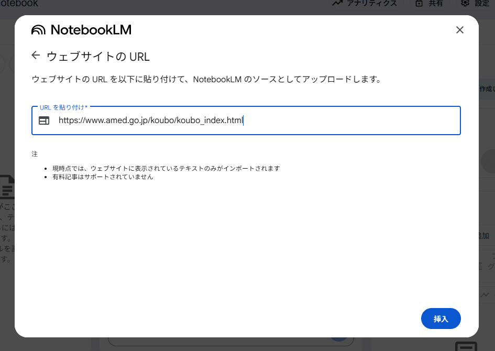The height and width of the screenshot is (351, 495).
Task: Open 設定 in the background header
Action: pyautogui.click(x=476, y=4)
